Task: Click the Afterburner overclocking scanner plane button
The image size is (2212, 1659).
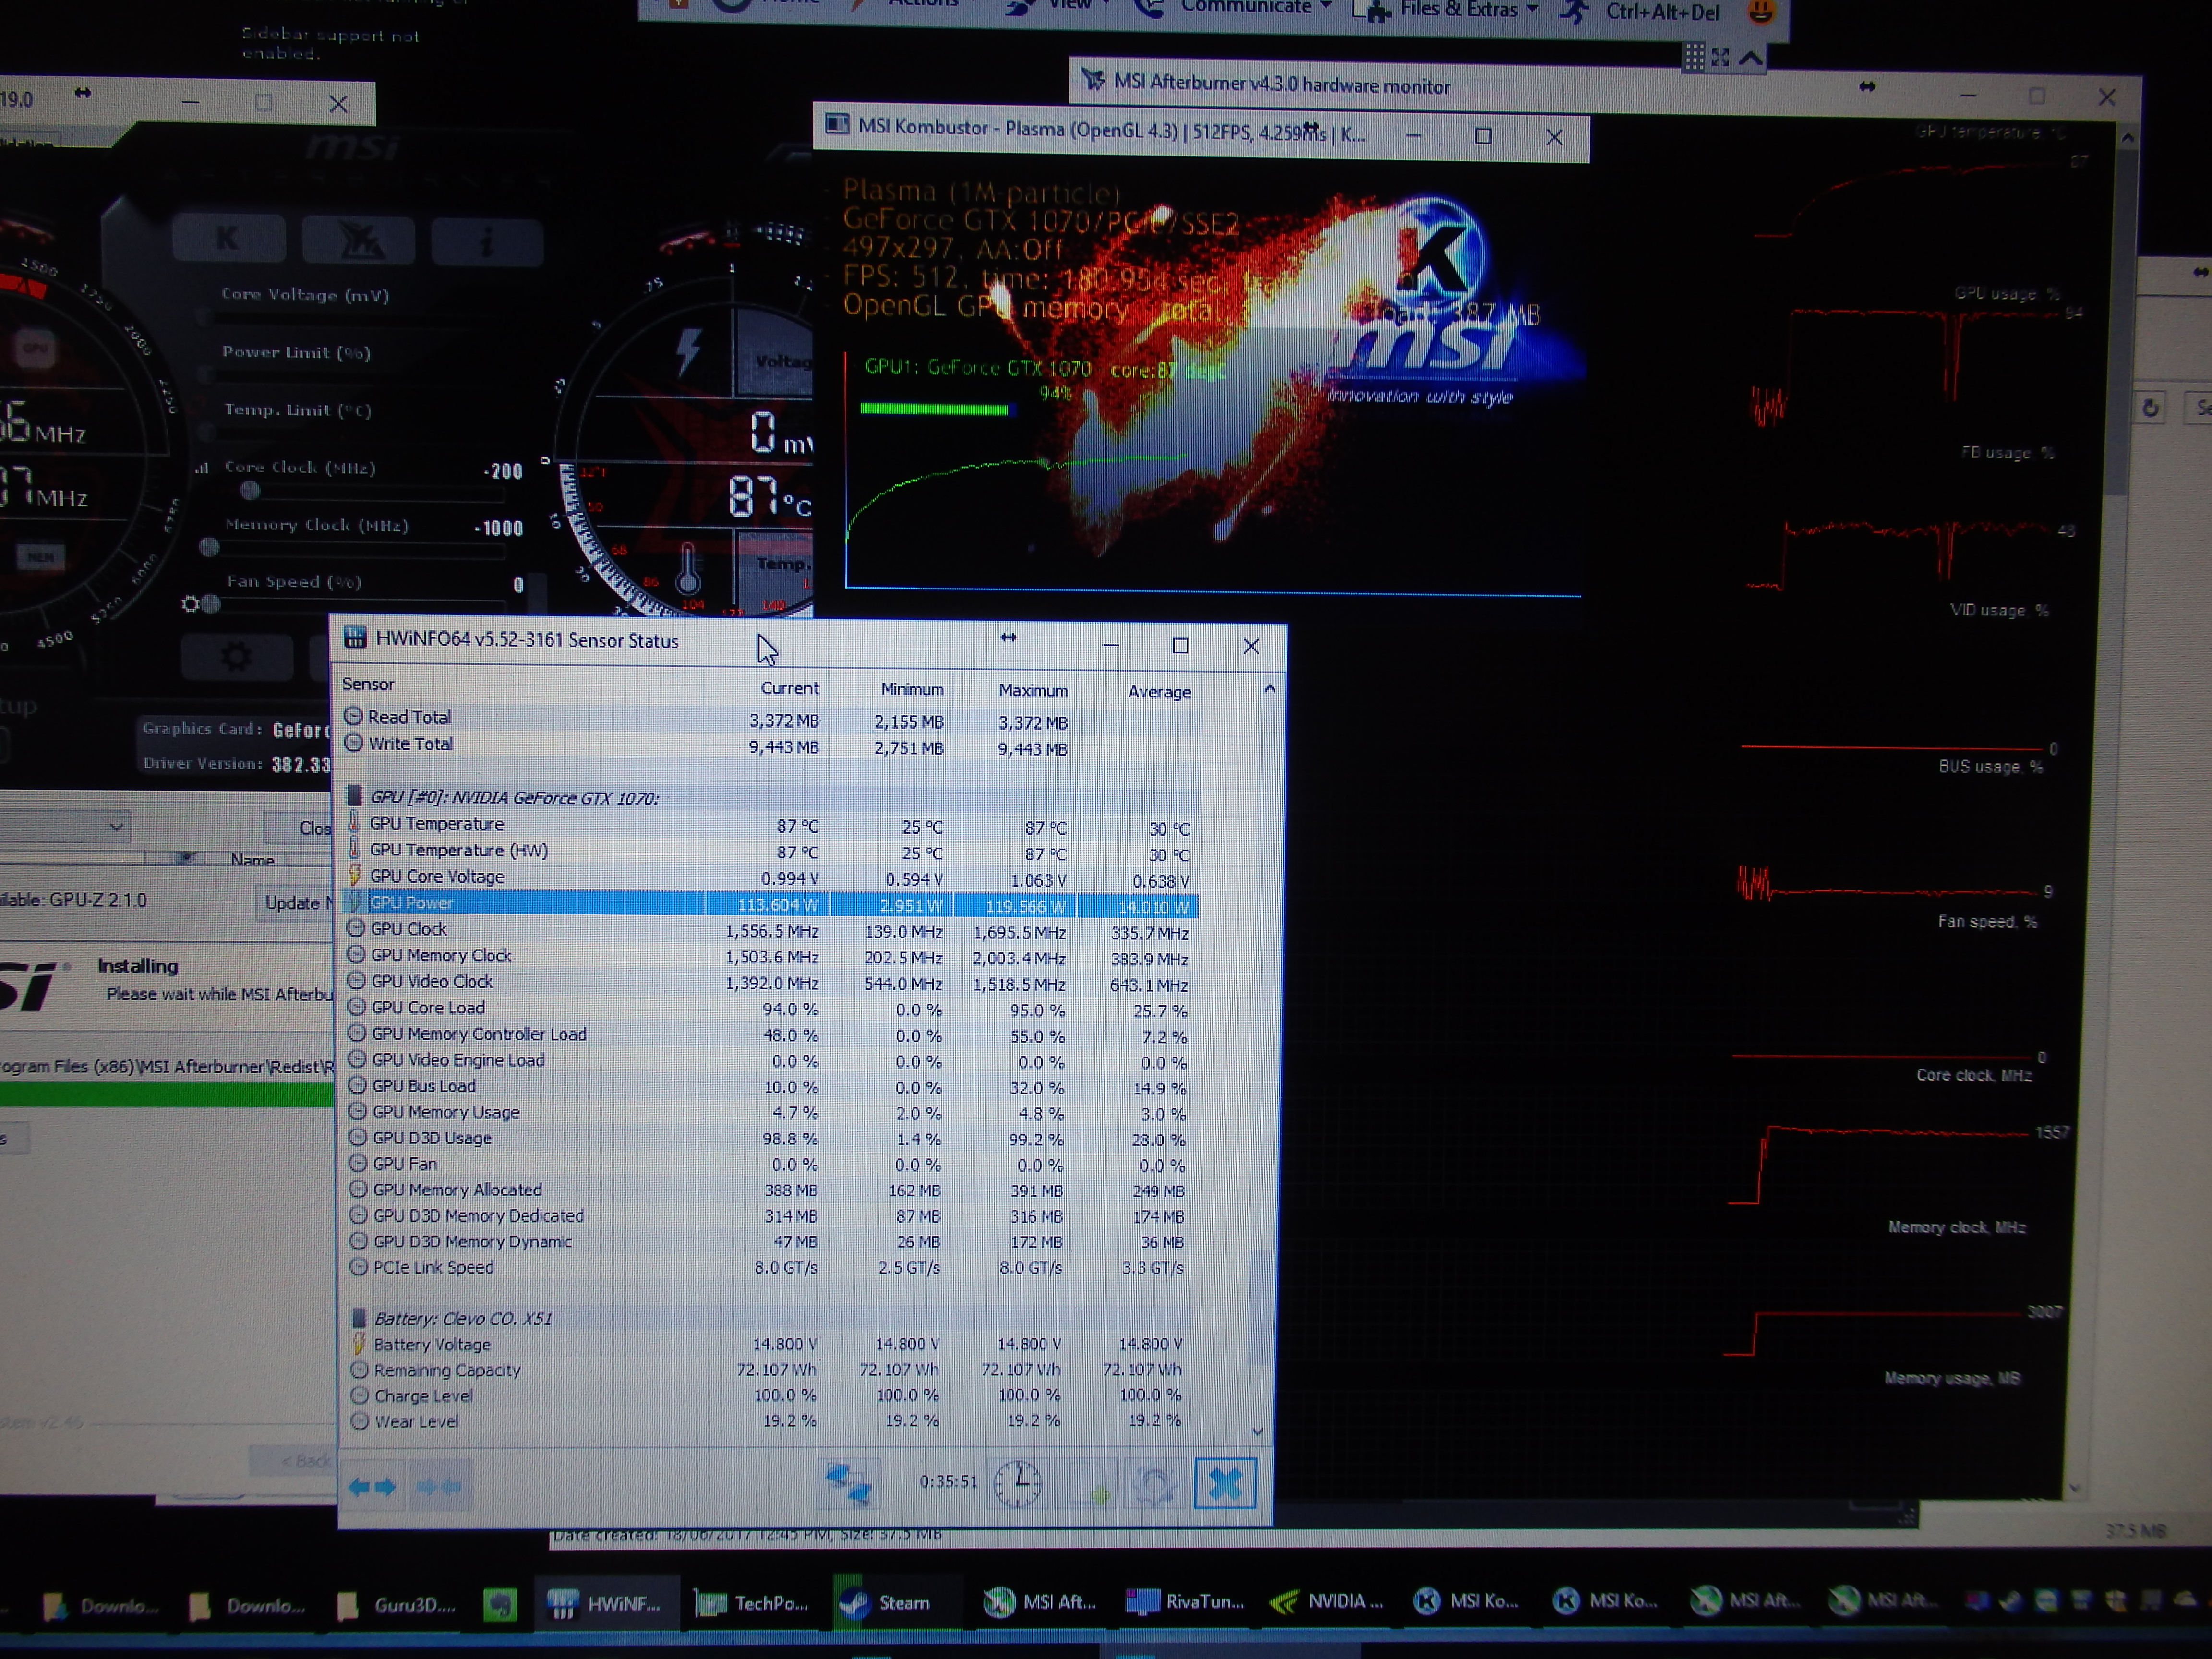Action: click(x=358, y=241)
